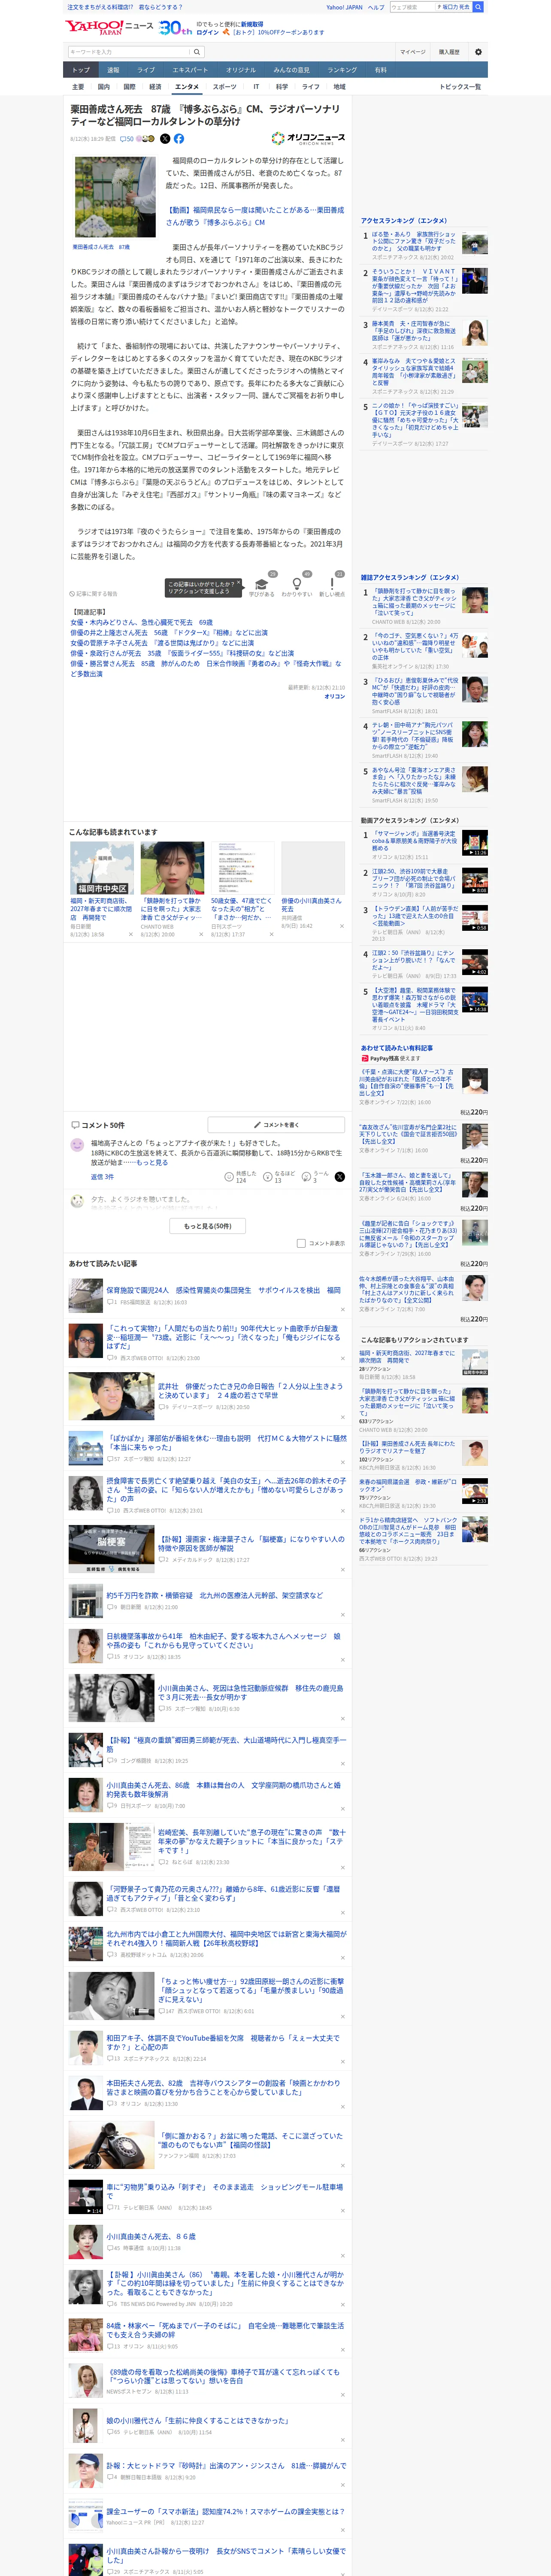Screen dimensions: 551x2576
Task: Click the Oricon News publisher logo
Action: pos(308,139)
